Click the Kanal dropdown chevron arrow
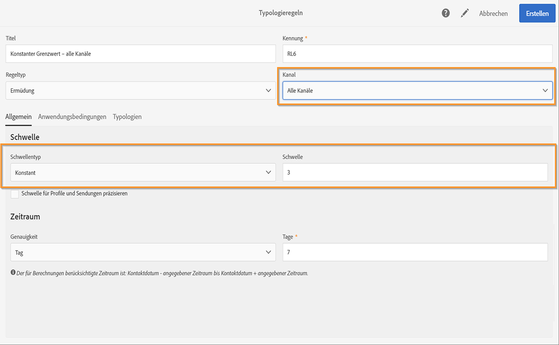 click(x=545, y=90)
